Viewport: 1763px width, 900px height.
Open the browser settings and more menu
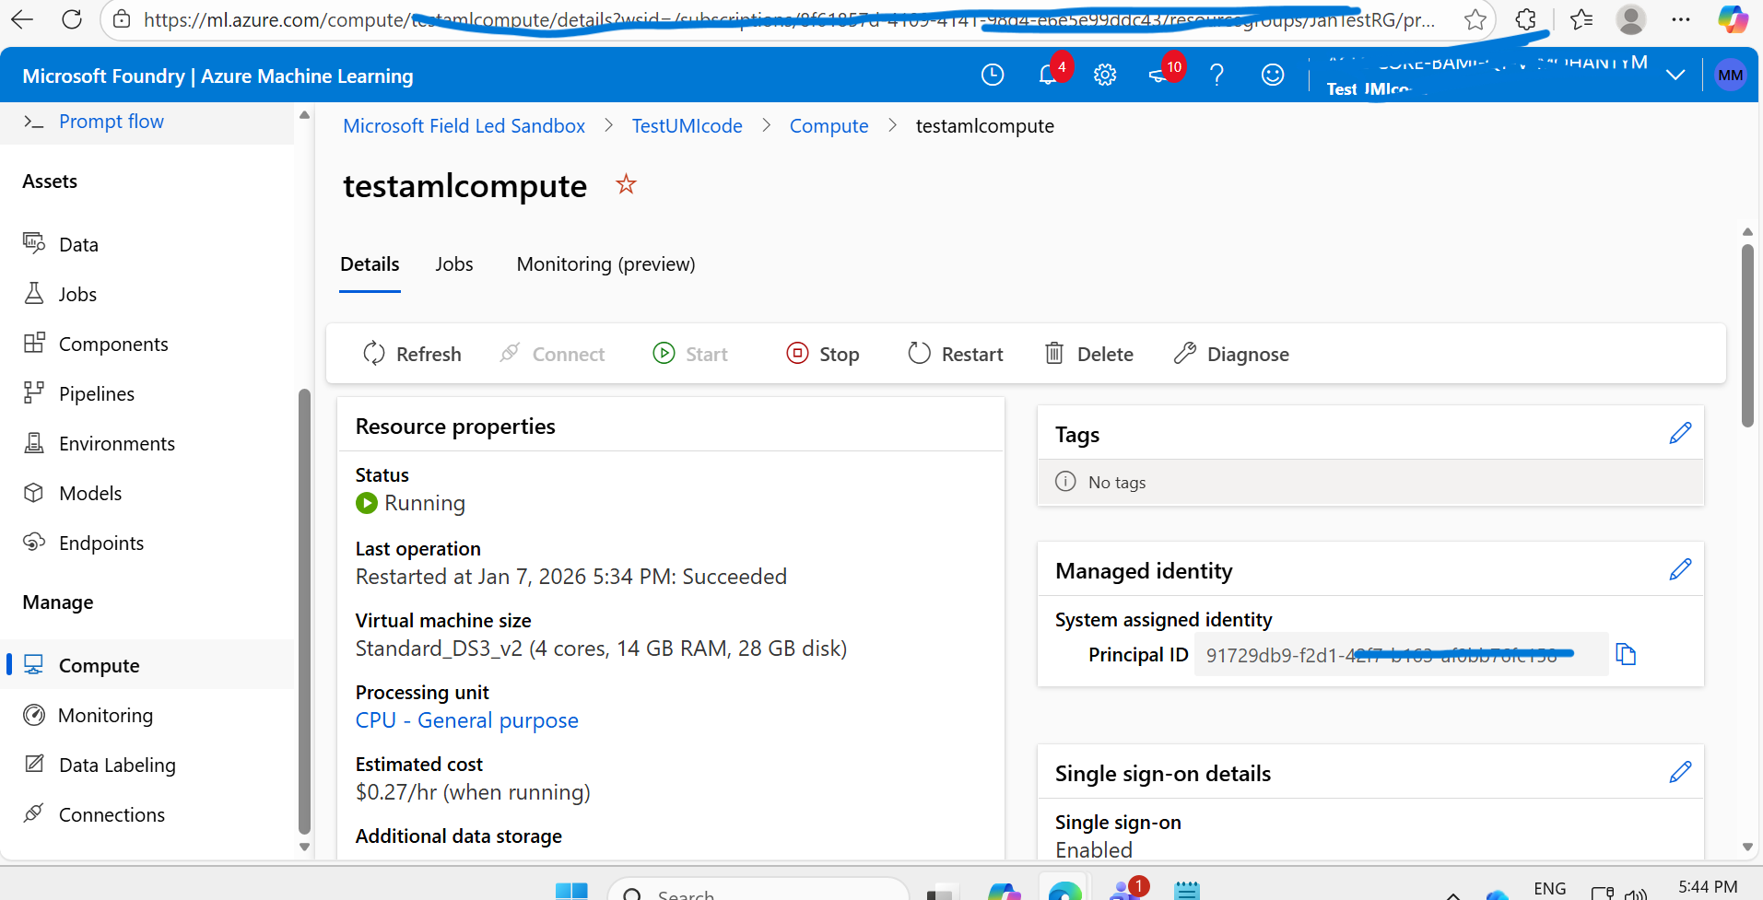click(1681, 19)
